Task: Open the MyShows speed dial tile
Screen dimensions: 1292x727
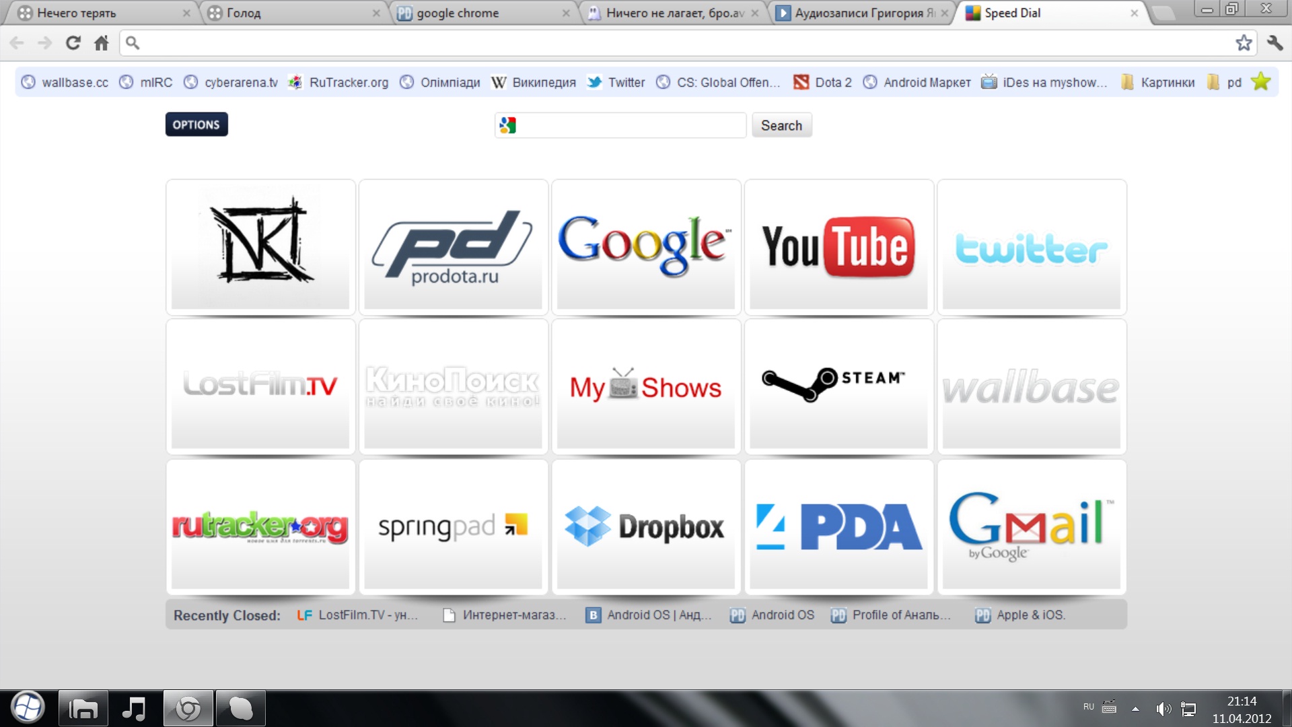Action: [646, 386]
